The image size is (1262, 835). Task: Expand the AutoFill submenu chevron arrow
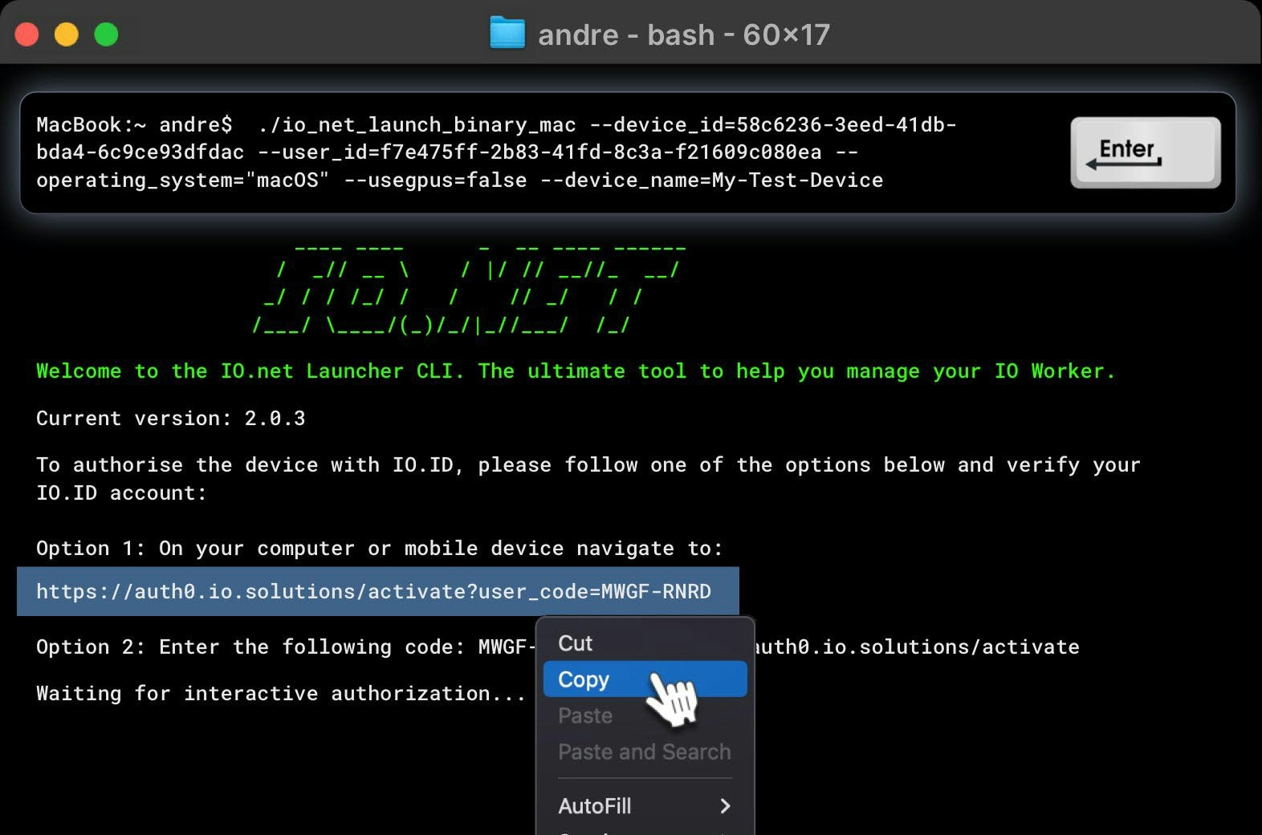tap(726, 805)
